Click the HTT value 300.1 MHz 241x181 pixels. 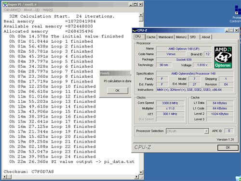click(x=170, y=114)
